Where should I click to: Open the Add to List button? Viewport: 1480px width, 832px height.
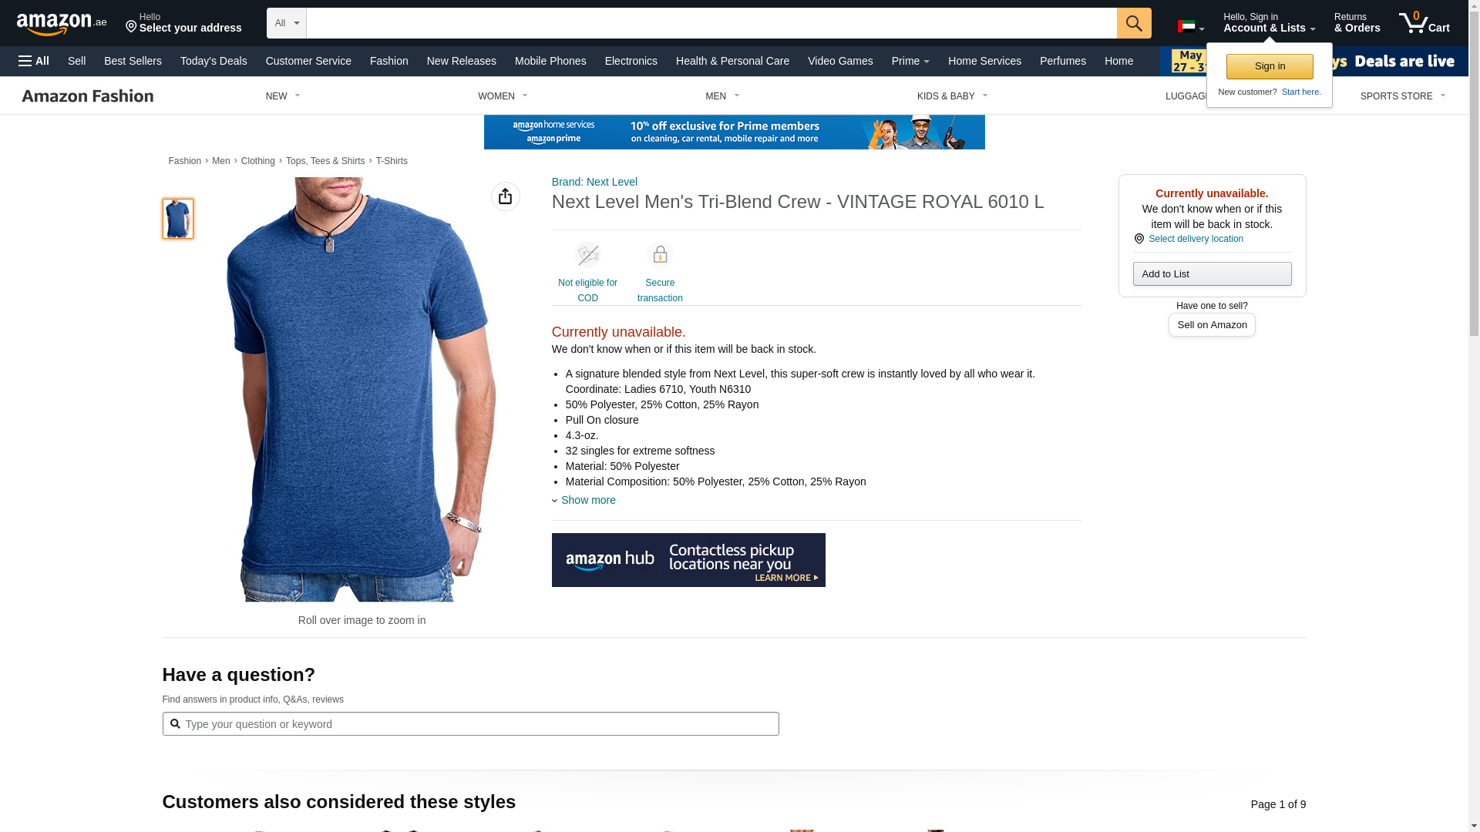pos(1212,273)
